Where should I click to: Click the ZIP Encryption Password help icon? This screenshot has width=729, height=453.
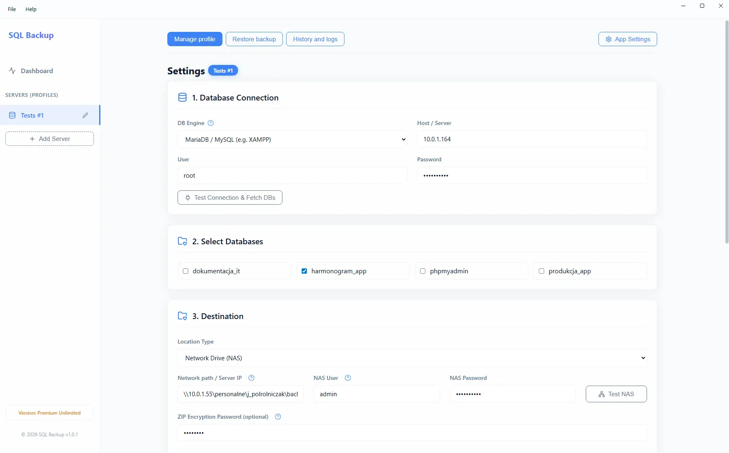tap(278, 417)
